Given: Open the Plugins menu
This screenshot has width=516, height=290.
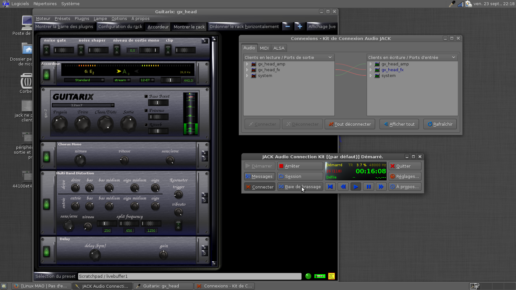Looking at the screenshot, I should (x=82, y=19).
